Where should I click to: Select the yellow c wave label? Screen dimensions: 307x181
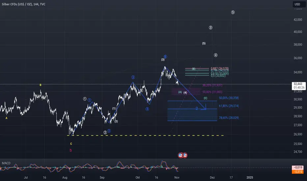71,143
